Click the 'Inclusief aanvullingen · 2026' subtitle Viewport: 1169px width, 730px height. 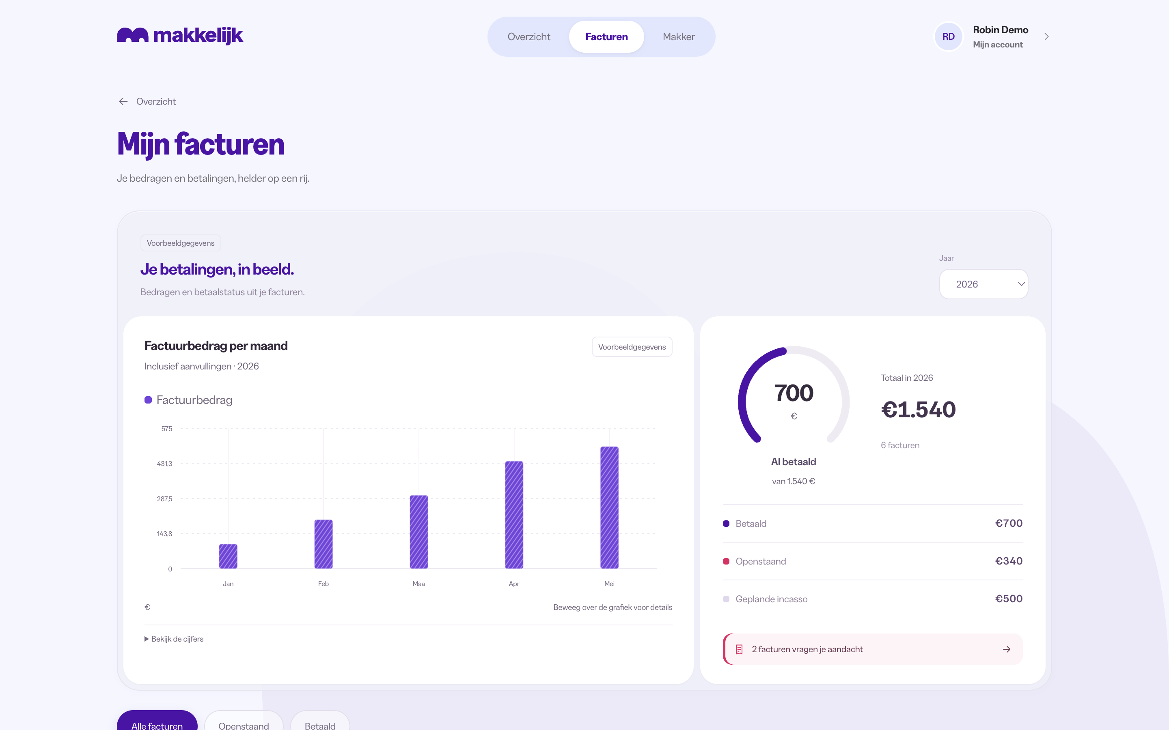[201, 367]
